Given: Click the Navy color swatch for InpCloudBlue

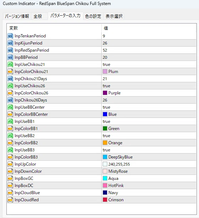Looking at the screenshot, I should click(x=105, y=193).
